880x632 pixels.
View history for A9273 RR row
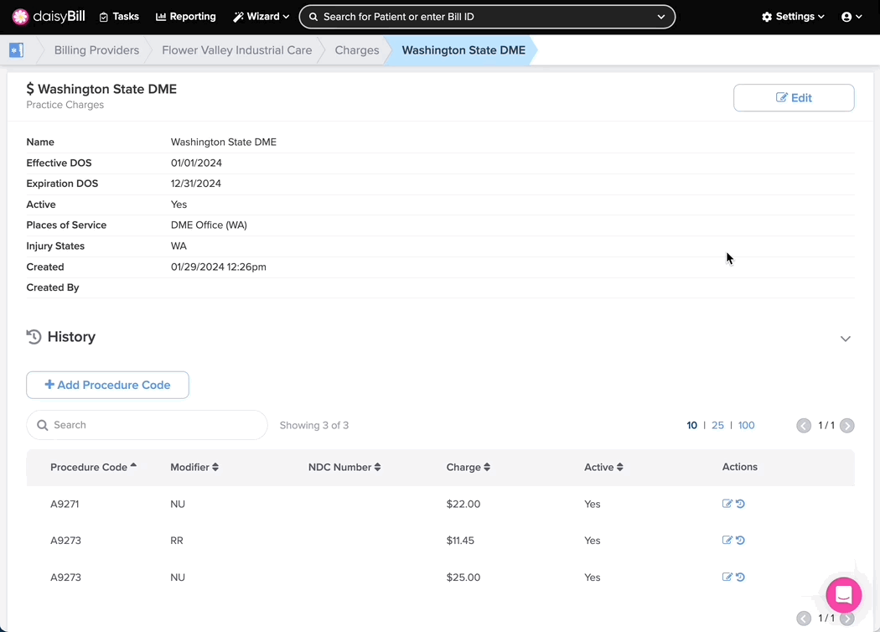pyautogui.click(x=740, y=540)
